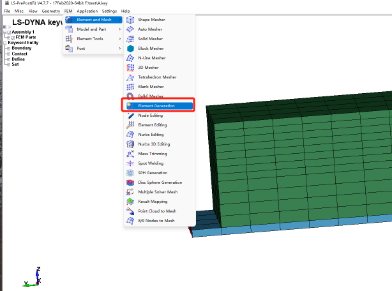Viewport: 392px width, 291px height.
Task: Click the Post submenu icon
Action: [x=69, y=48]
